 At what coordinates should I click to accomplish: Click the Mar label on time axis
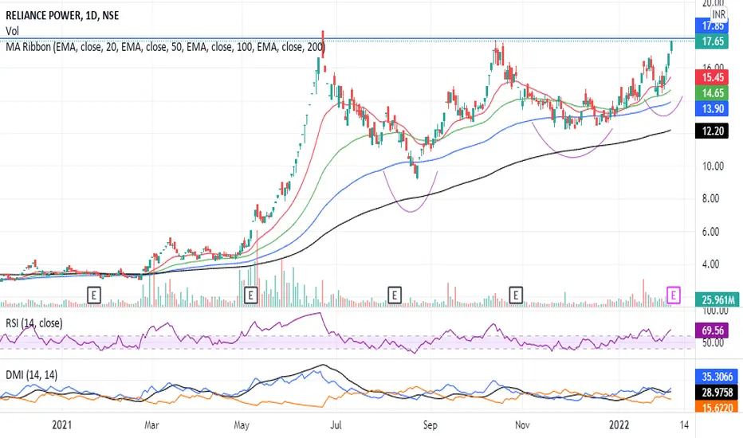pos(151,424)
